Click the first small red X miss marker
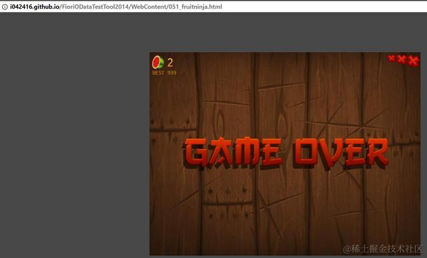Screen dimensions: 427x258 pos(392,58)
